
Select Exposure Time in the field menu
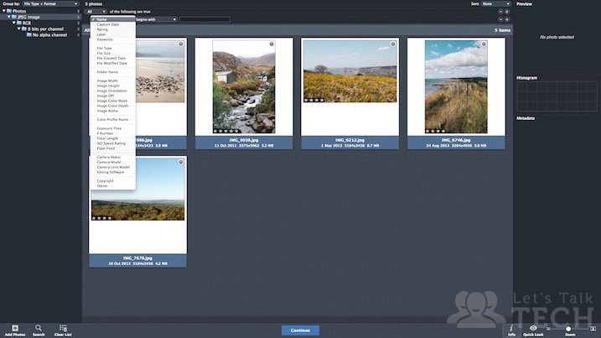click(112, 128)
